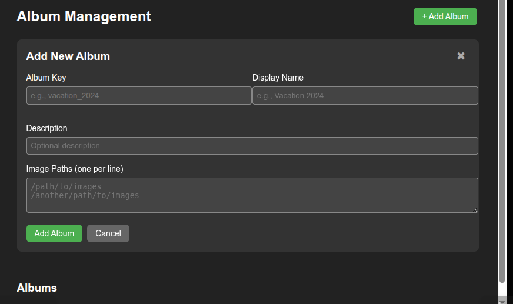Click inside the Image Paths text area
The width and height of the screenshot is (513, 304).
pos(252,195)
